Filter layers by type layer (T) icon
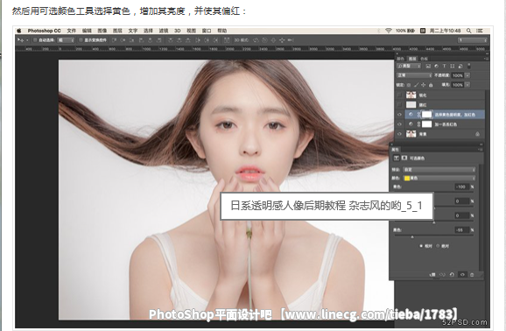 (445, 66)
